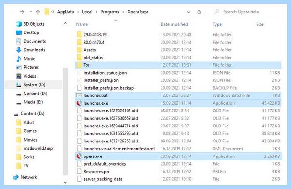
Task: Navigate to the Programs breadcrumb
Action: pos(110,12)
